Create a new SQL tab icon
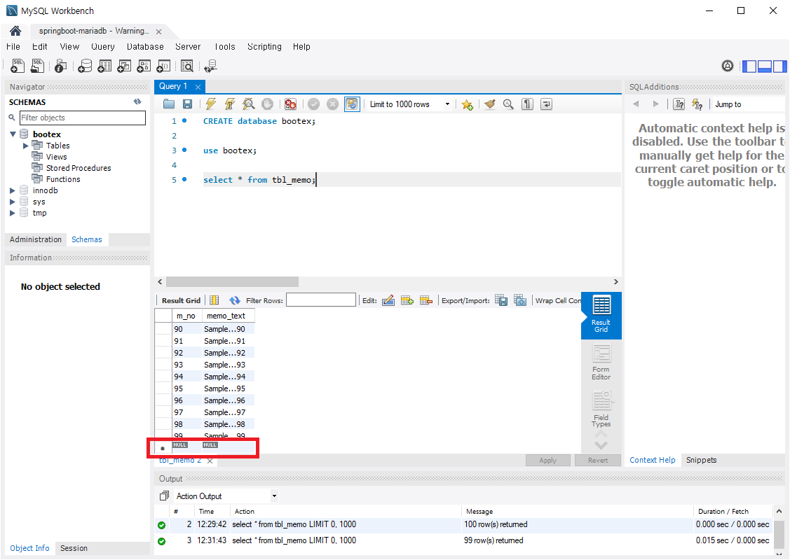 (17, 65)
